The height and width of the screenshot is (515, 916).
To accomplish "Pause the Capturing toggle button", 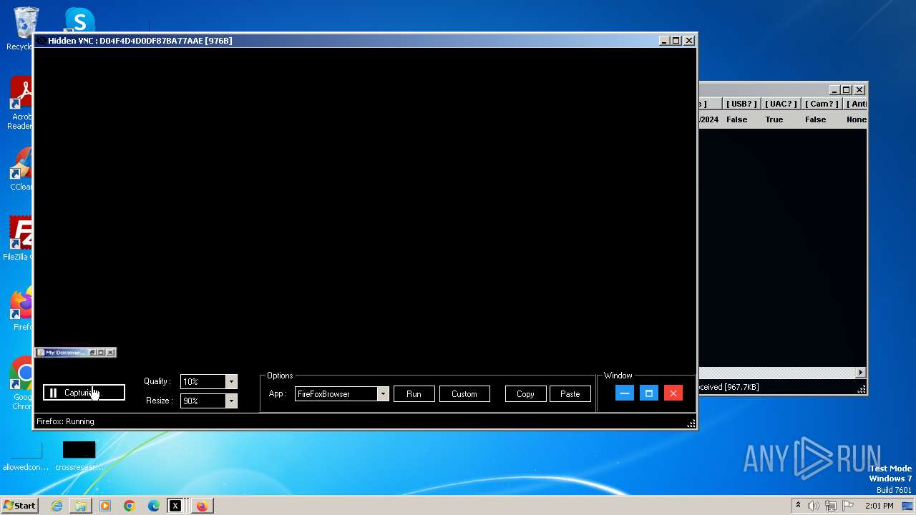I will tap(84, 393).
